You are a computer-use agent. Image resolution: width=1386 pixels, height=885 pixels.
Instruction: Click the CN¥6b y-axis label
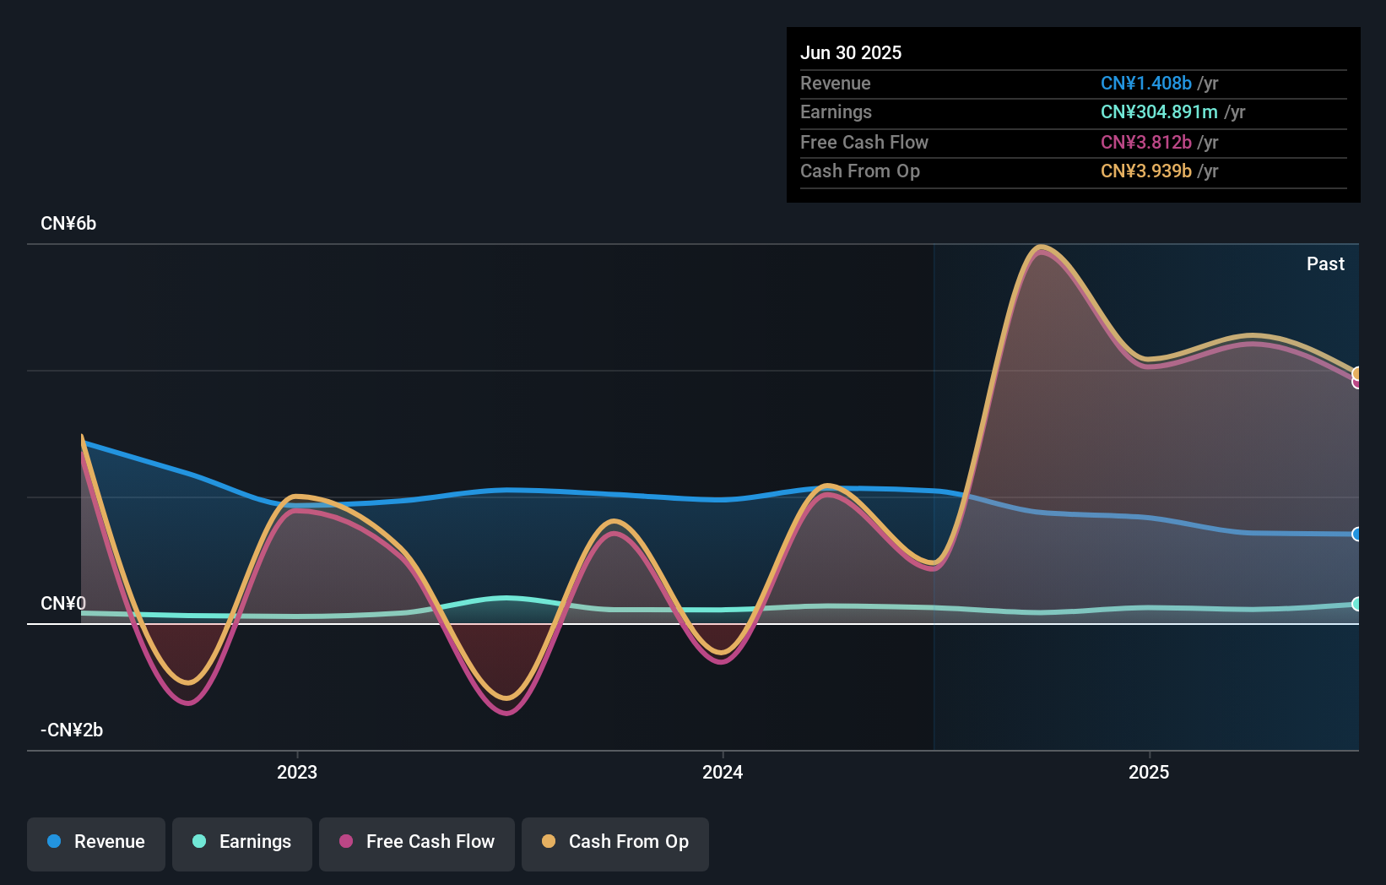coord(68,224)
